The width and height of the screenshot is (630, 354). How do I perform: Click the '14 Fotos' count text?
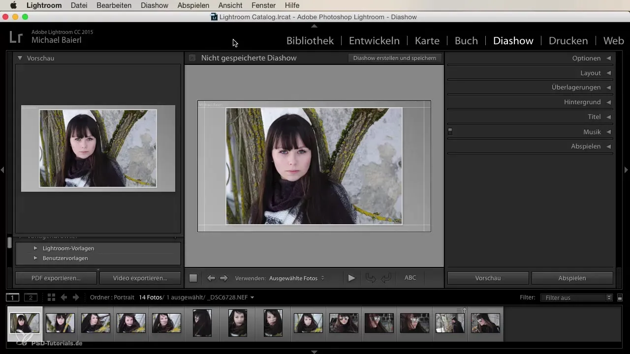(151, 297)
